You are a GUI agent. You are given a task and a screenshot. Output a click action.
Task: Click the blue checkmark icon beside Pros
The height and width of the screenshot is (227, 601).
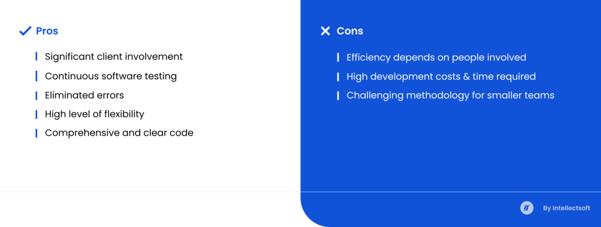[25, 31]
